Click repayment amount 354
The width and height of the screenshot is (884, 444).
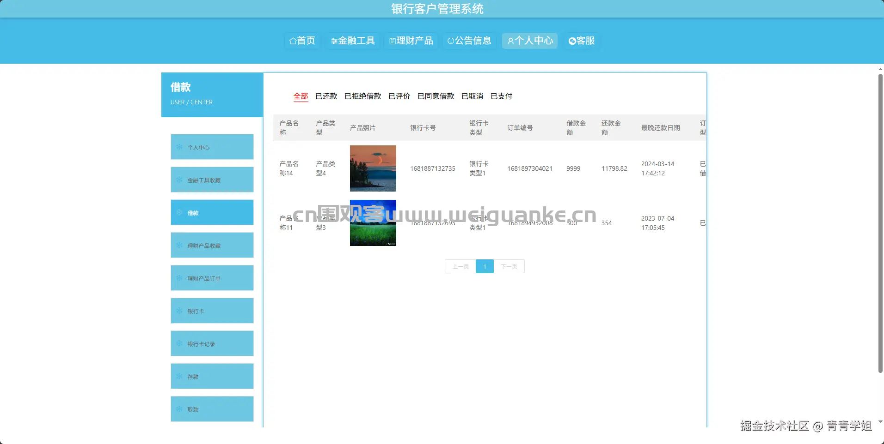tap(607, 223)
